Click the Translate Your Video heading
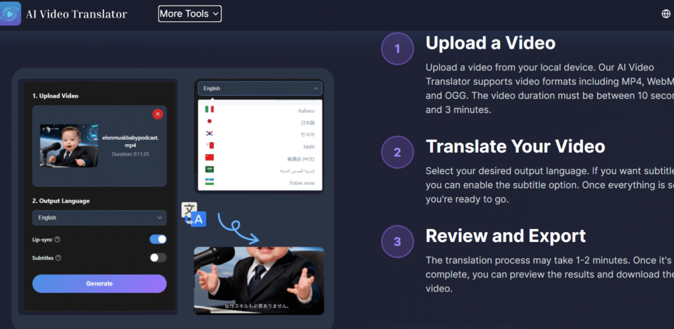Image resolution: width=674 pixels, height=329 pixels. tap(515, 147)
